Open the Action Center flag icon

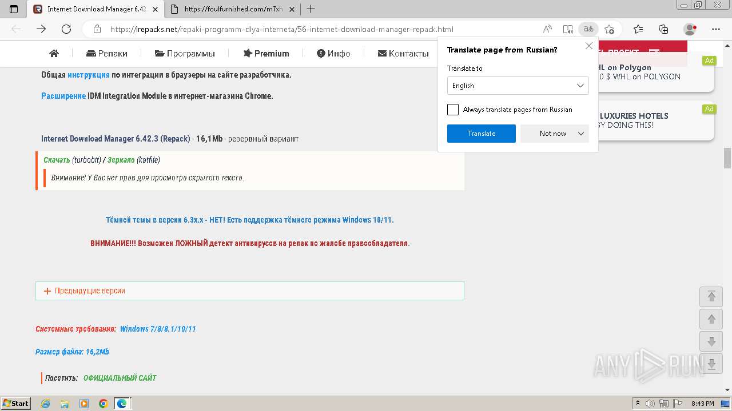678,404
